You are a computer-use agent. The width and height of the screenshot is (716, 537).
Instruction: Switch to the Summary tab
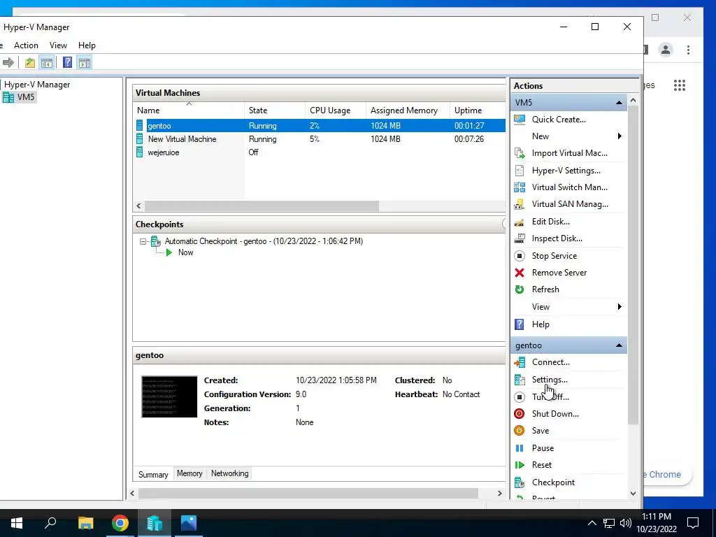(x=153, y=475)
